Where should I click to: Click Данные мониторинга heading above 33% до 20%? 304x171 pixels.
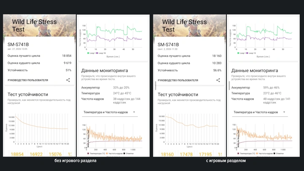pos(105,70)
